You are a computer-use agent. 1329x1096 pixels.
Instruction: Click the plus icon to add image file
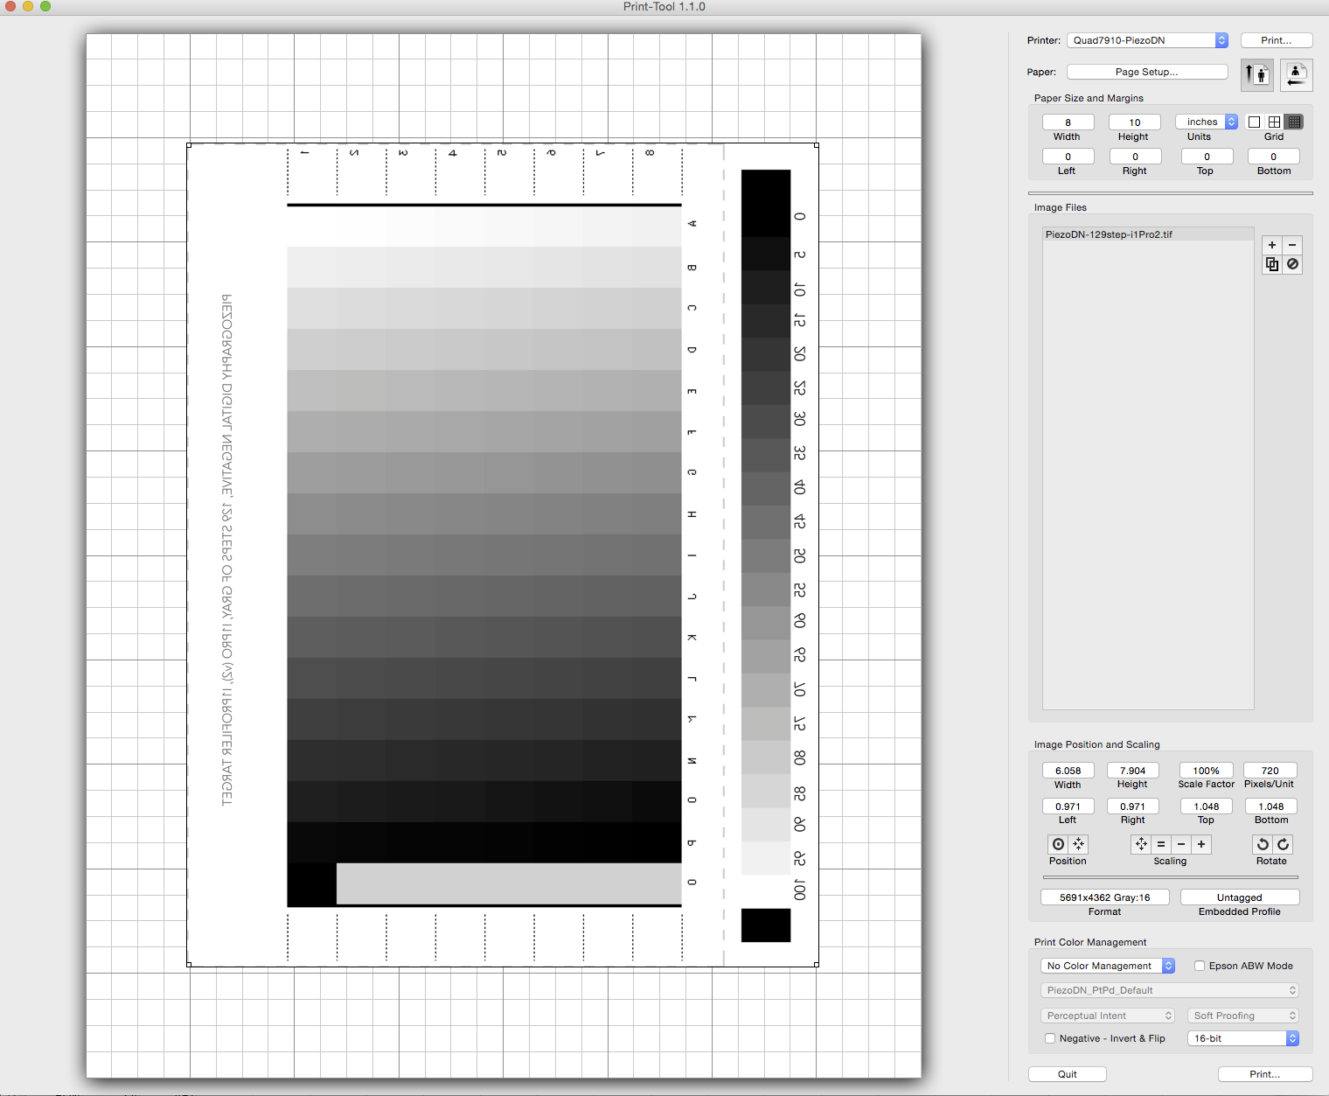(1272, 245)
